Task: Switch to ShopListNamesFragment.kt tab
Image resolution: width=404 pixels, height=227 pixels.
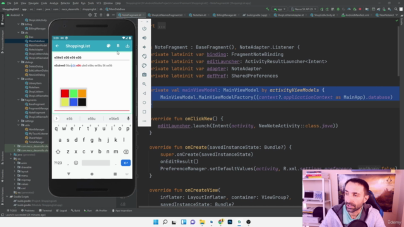Action: (x=165, y=15)
